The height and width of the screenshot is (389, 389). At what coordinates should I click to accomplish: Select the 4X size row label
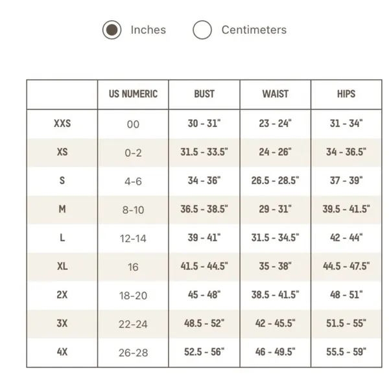click(62, 352)
